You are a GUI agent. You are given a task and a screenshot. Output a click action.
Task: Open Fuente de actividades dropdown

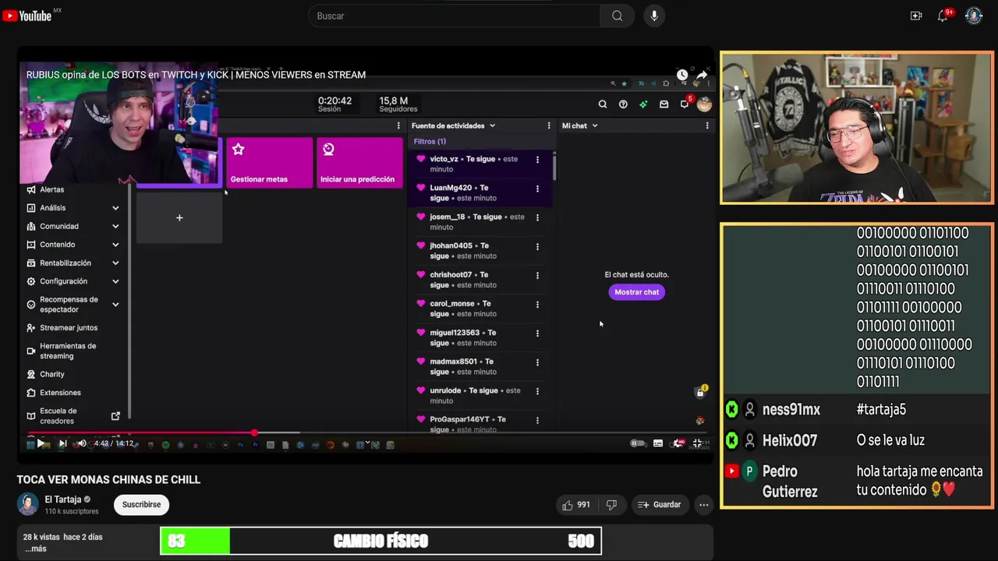pos(454,125)
